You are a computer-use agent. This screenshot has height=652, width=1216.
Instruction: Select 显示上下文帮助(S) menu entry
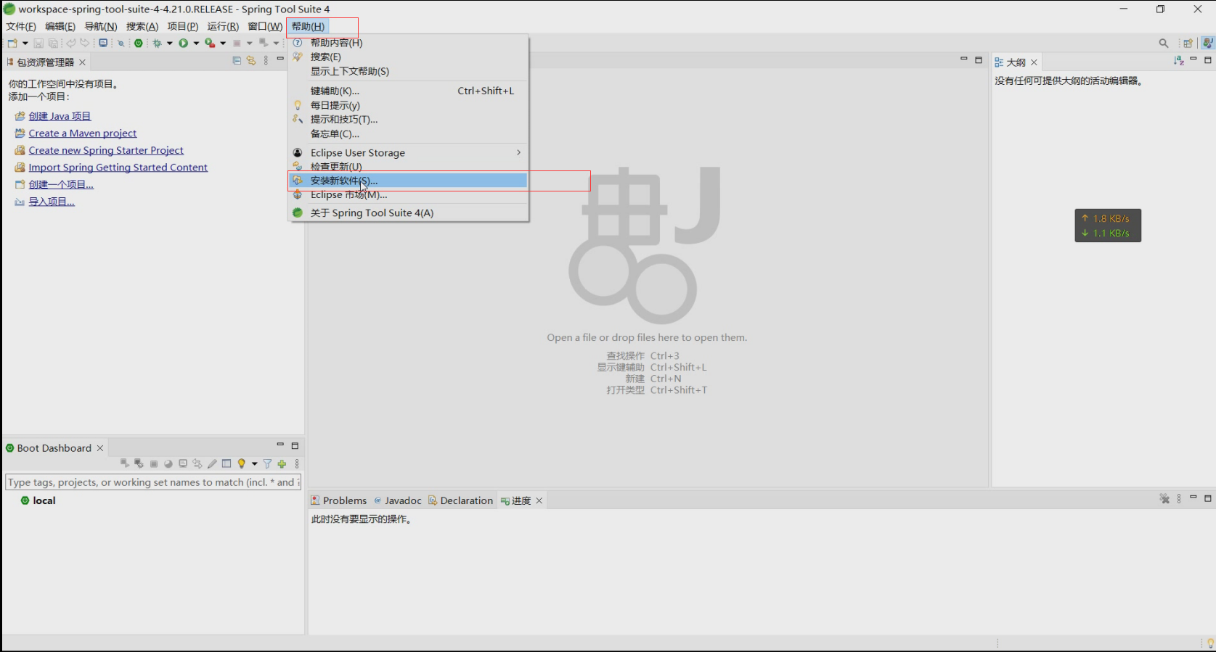point(408,71)
